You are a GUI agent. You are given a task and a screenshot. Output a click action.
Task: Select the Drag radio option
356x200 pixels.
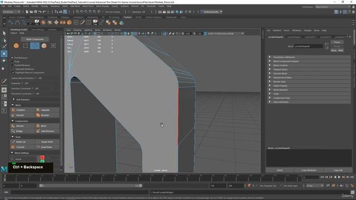coord(12,62)
